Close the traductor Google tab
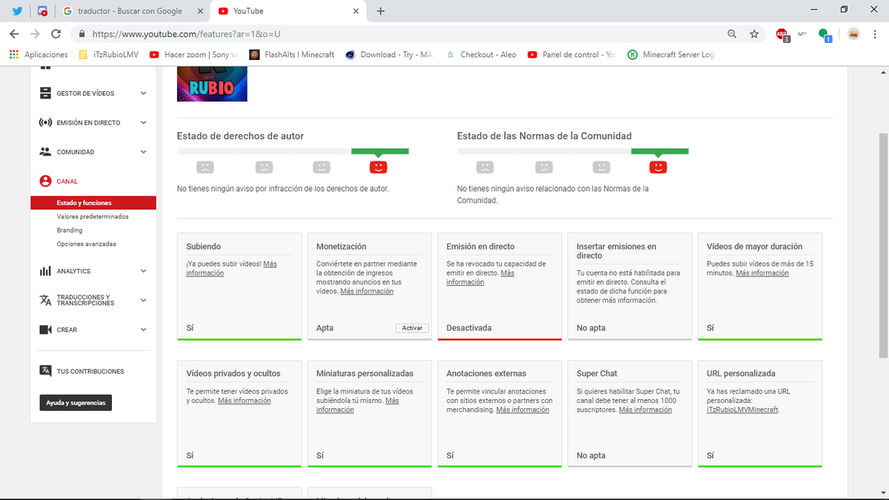The height and width of the screenshot is (500, 889). [x=201, y=11]
